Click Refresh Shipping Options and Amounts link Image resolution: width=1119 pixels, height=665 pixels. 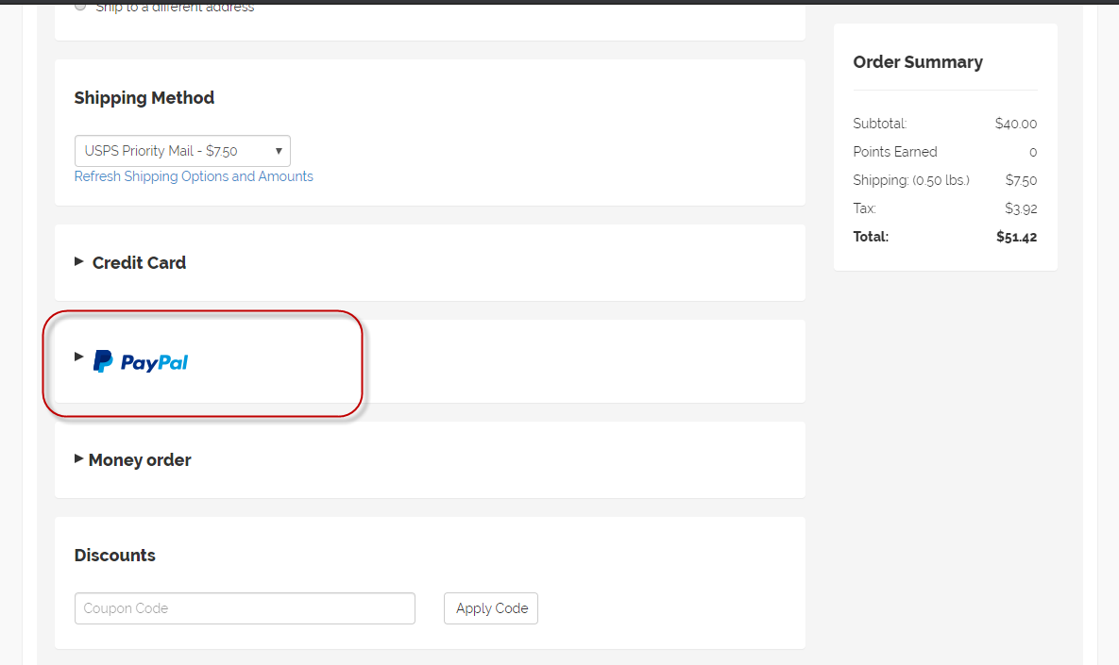click(x=194, y=176)
